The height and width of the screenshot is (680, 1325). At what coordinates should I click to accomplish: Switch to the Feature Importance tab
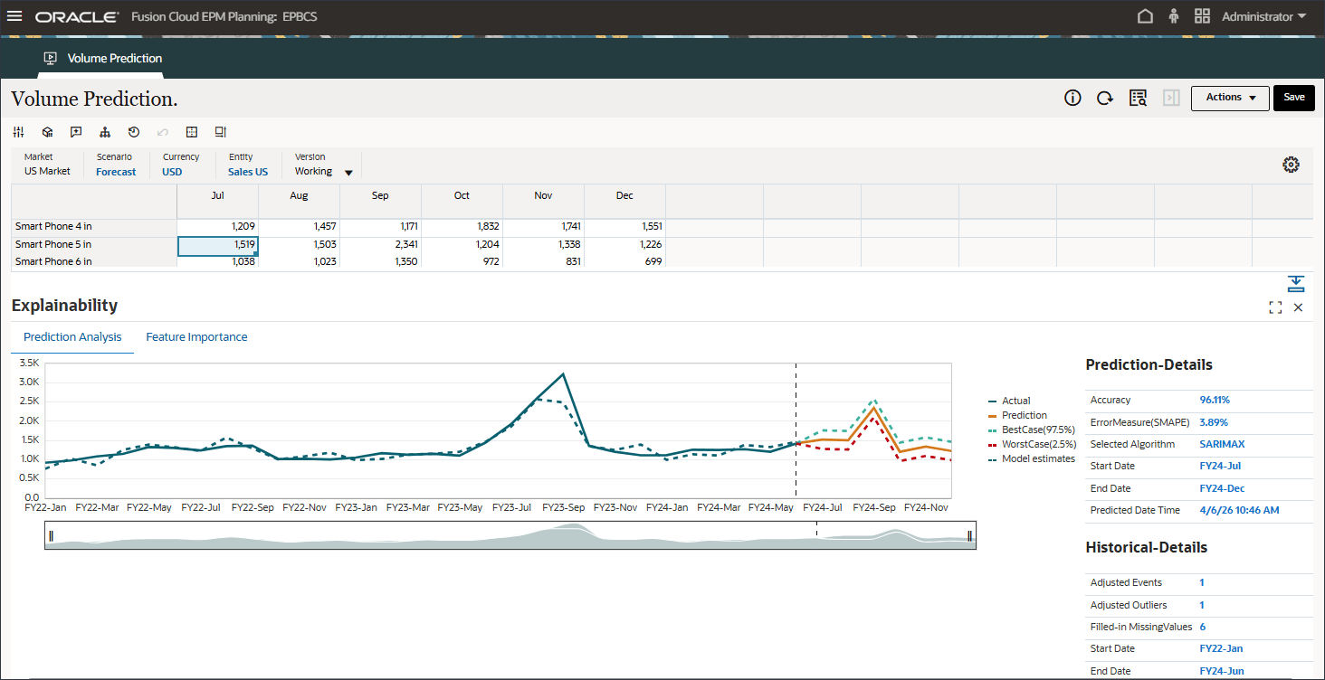coord(196,337)
